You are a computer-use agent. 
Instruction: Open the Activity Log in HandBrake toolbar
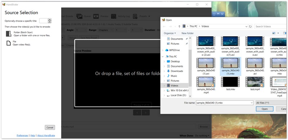121,16
